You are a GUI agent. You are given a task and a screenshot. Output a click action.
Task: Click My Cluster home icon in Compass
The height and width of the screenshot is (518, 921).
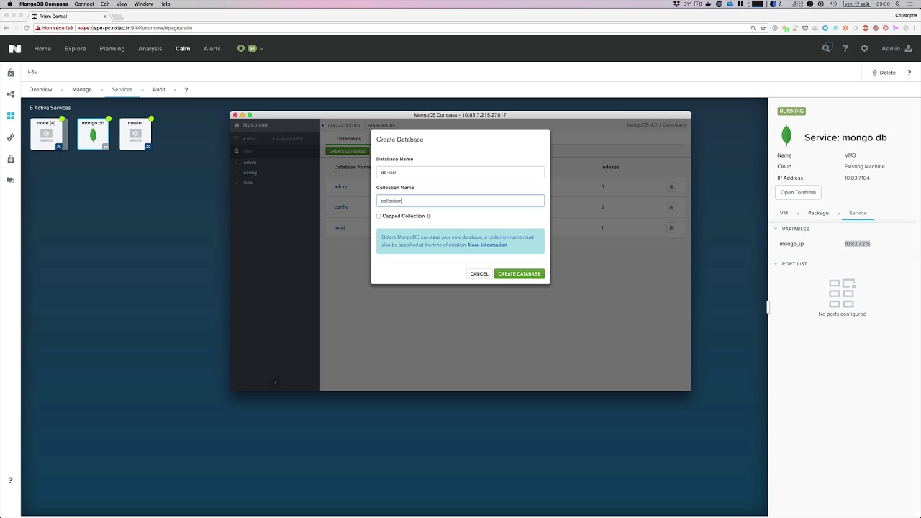tap(237, 125)
